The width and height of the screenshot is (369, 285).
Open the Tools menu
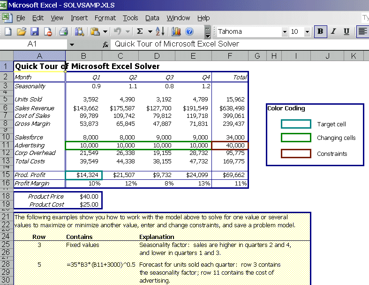click(x=130, y=18)
